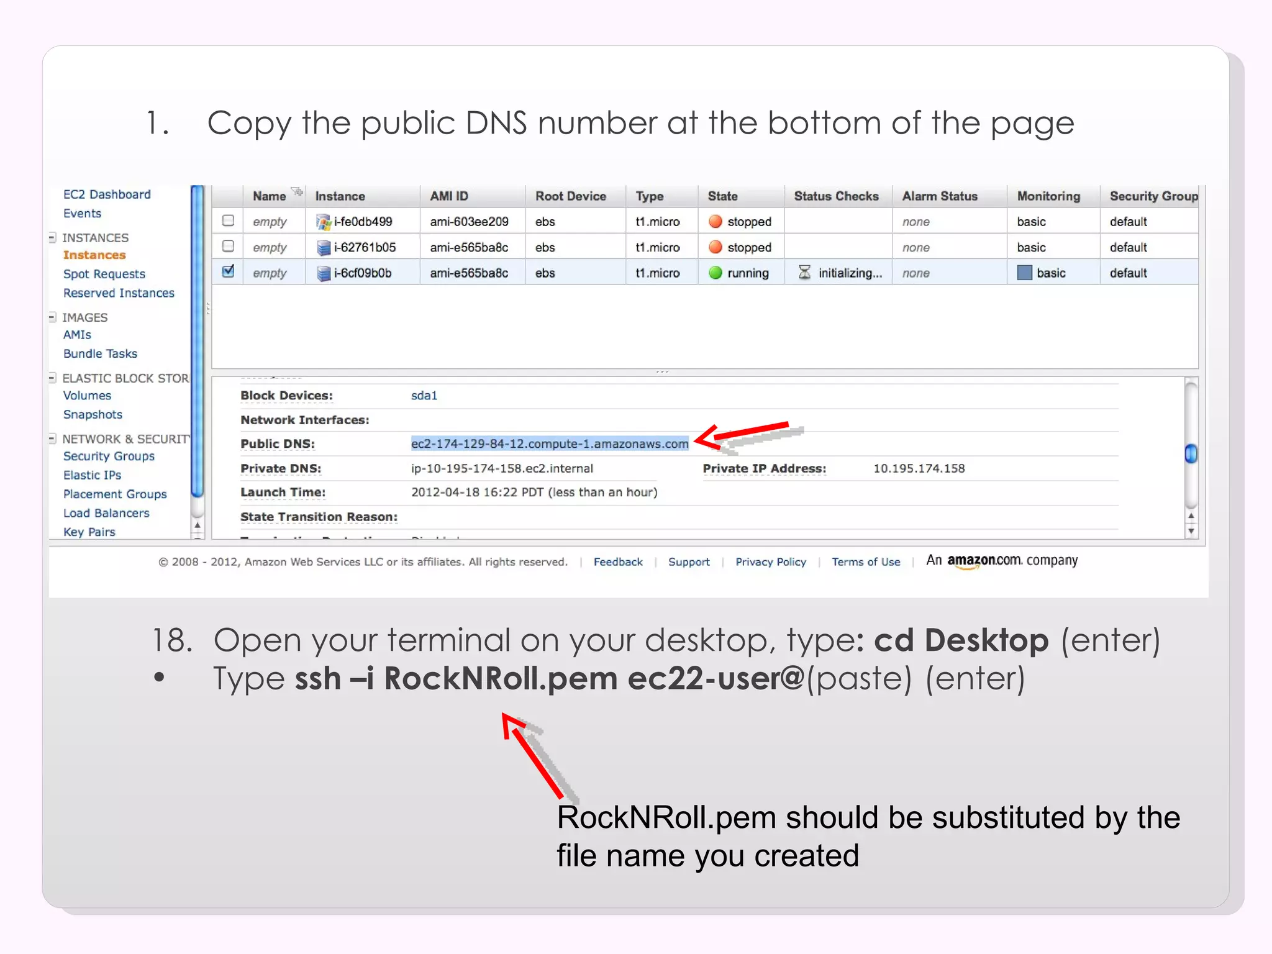Open EC2 Dashboard in sidebar
Image resolution: width=1272 pixels, height=954 pixels.
(x=107, y=194)
